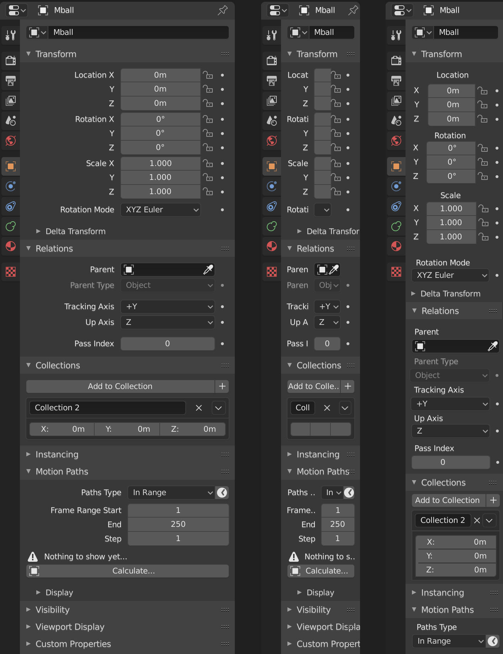The image size is (503, 654).
Task: Click Scale X 1.000 field in left panel
Action: point(160,163)
